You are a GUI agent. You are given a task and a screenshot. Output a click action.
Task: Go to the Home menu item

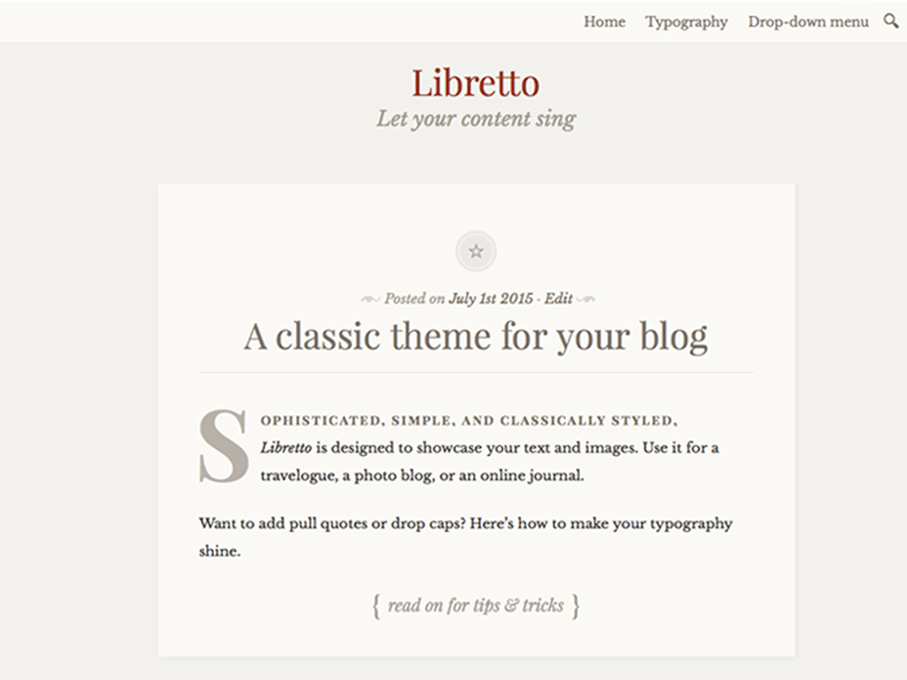point(604,22)
